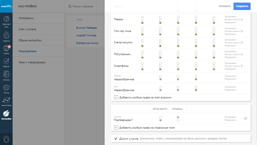Open the imBox messages icon
Viewport: 257px width, 145px height.
6,50
